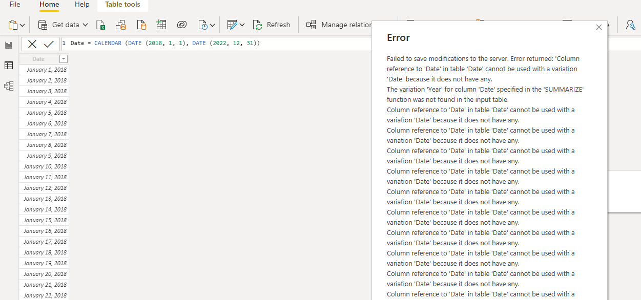
Task: Switch to Model view icon
Action: point(9,86)
